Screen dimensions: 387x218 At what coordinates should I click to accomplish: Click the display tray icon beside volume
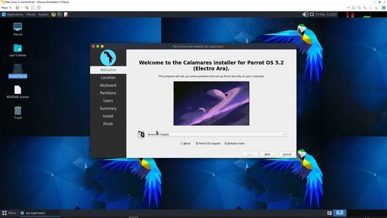pyautogui.click(x=312, y=15)
